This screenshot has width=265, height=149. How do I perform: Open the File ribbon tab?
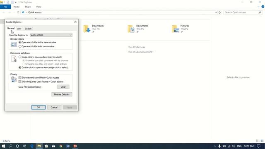[5, 7]
